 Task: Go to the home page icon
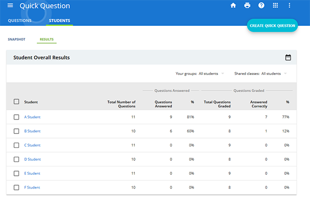(233, 6)
